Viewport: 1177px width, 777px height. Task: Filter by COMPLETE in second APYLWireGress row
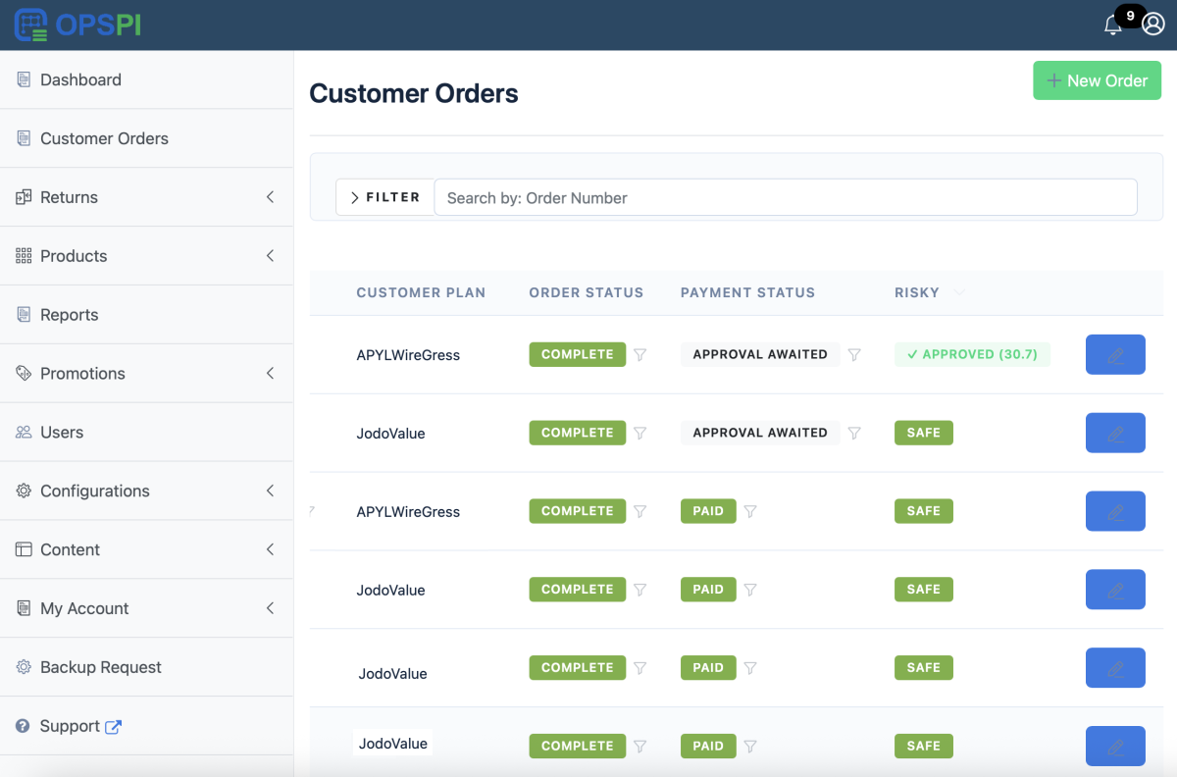coord(640,511)
